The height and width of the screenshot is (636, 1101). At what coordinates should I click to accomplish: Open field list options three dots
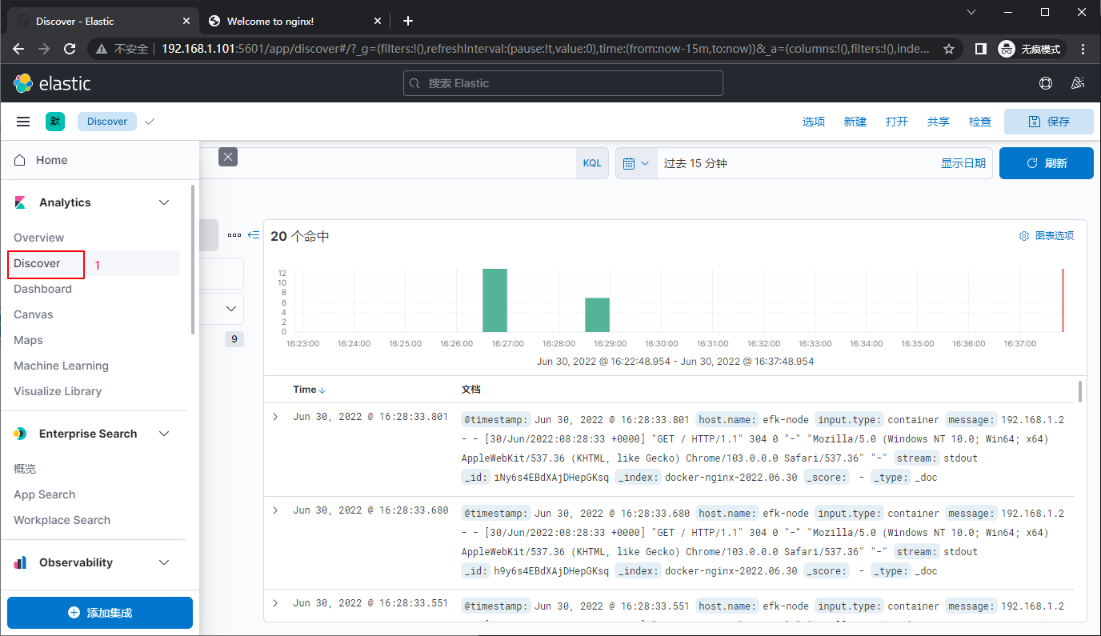[x=234, y=235]
